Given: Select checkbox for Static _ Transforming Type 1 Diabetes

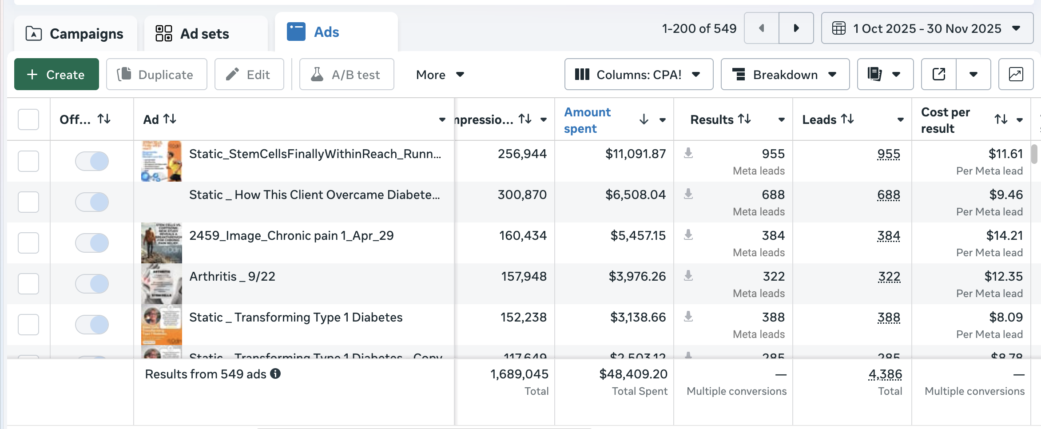Looking at the screenshot, I should click(x=28, y=325).
